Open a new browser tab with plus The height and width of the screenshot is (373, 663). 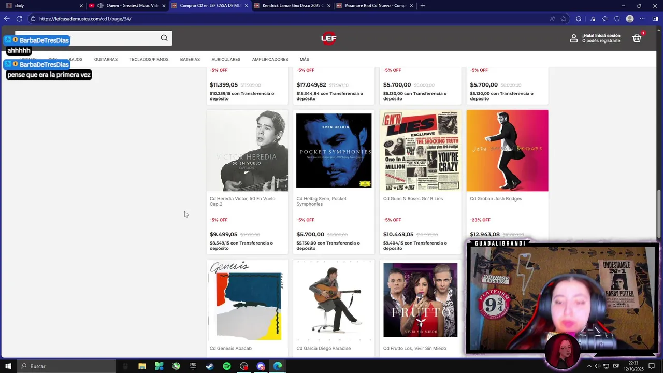coord(423,6)
